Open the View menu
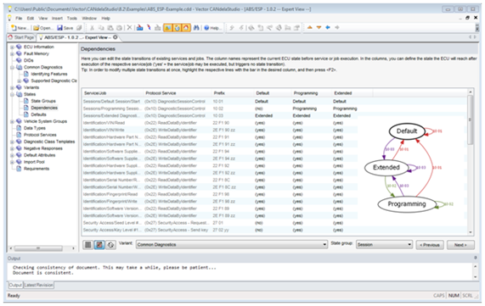This screenshot has width=485, height=306. 43,18
